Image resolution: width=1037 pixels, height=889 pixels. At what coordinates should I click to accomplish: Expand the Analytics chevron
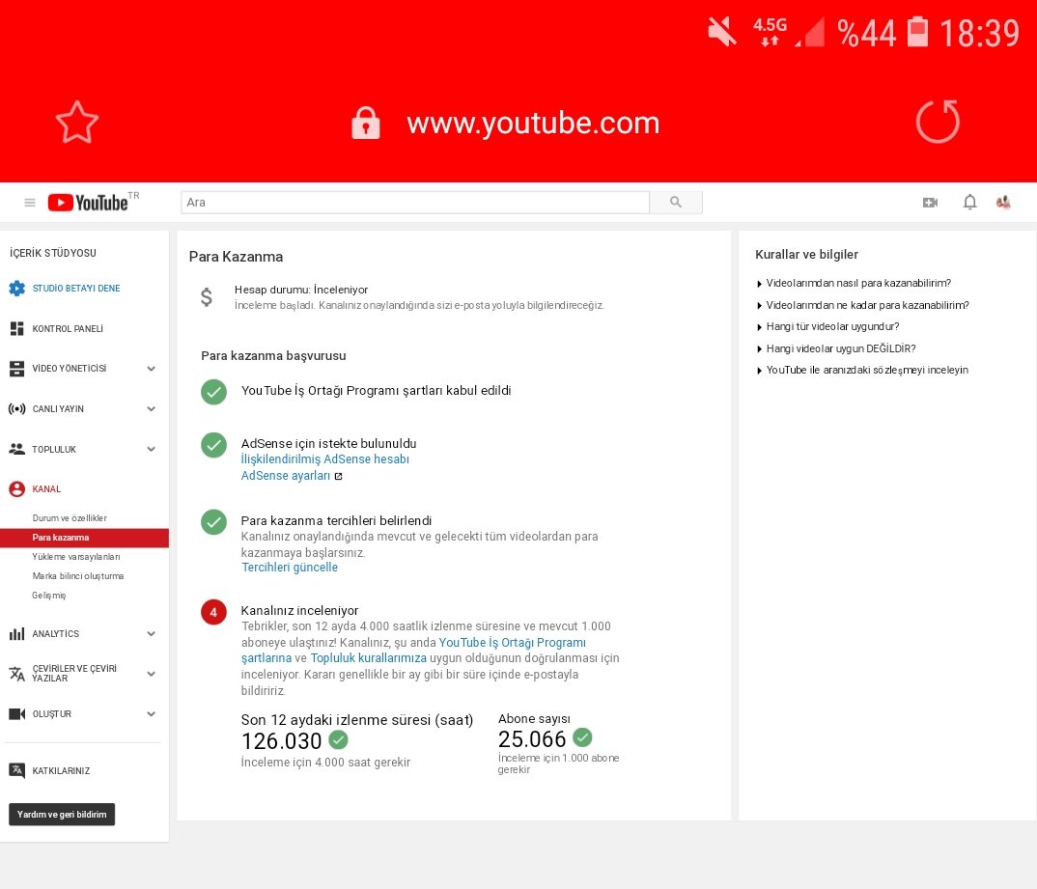151,634
